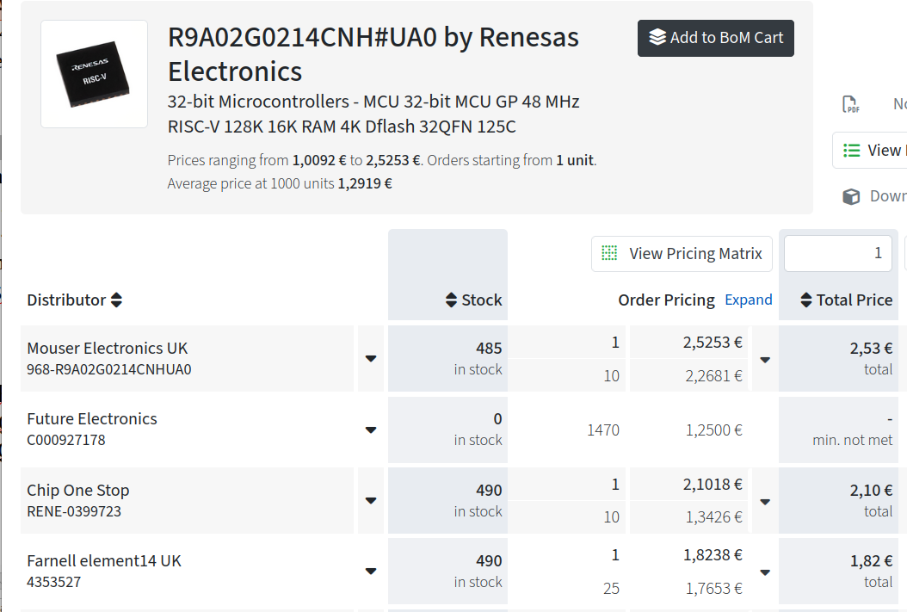
Task: Click the min. not met total cell
Action: click(x=838, y=430)
